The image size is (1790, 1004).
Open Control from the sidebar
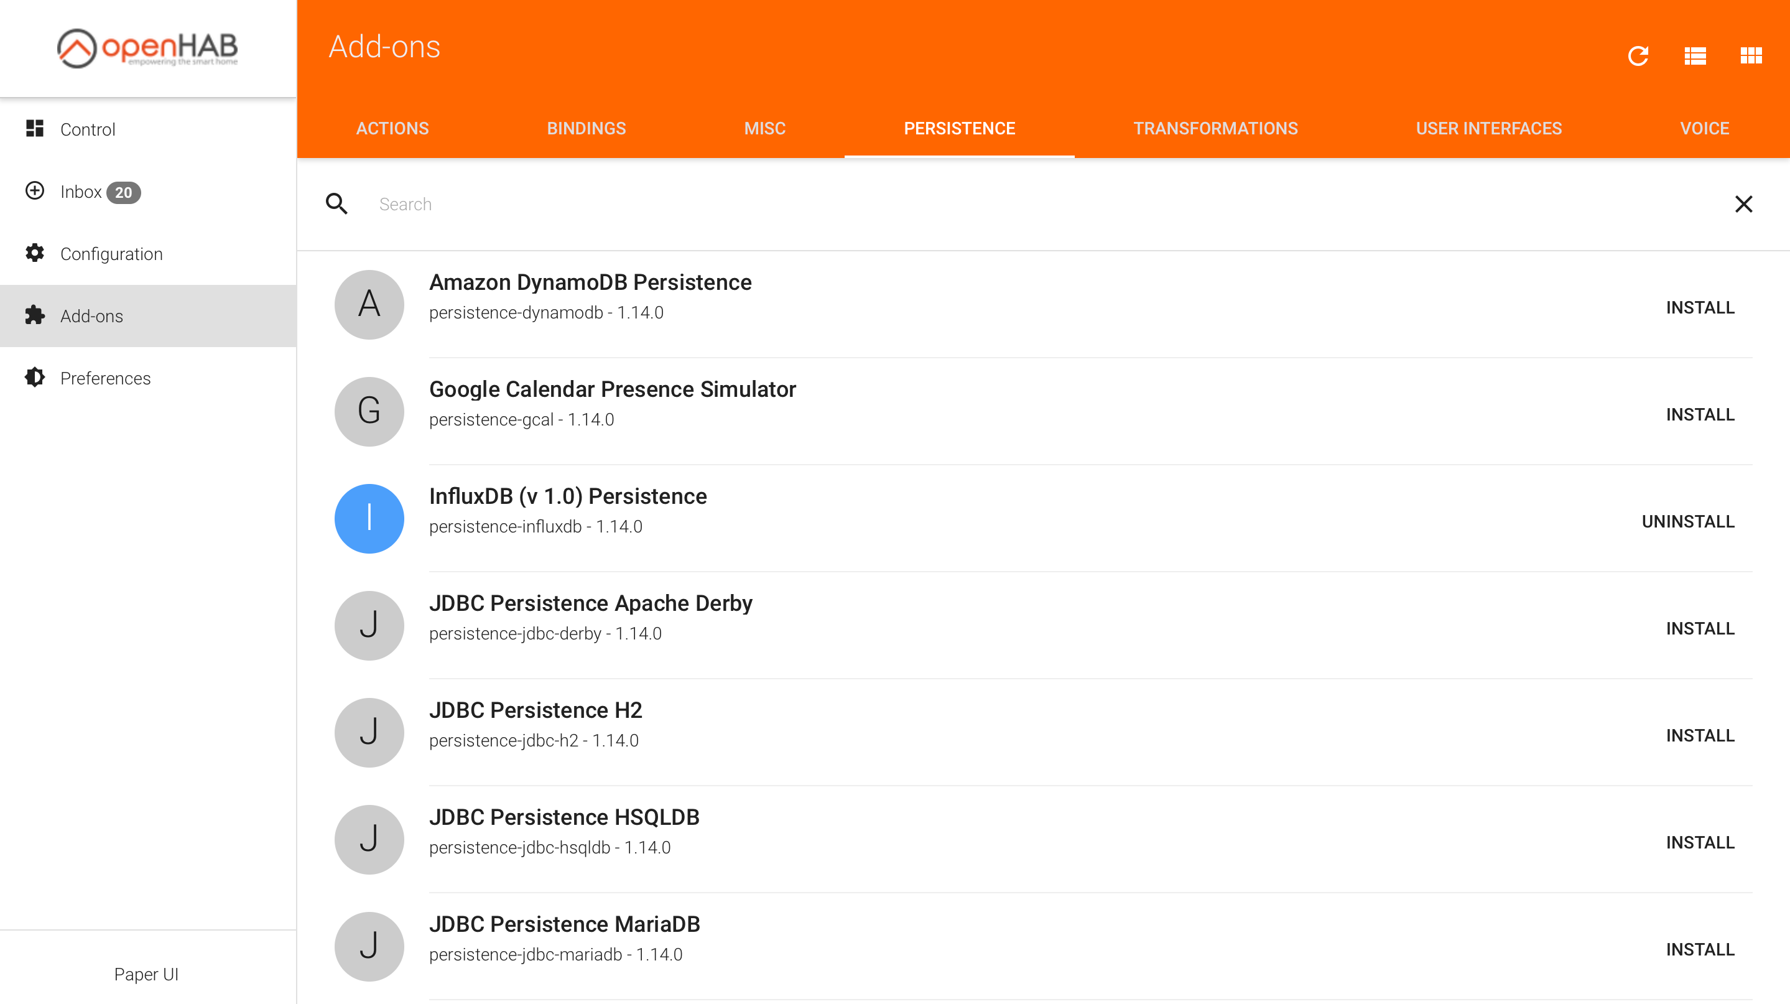tap(88, 129)
